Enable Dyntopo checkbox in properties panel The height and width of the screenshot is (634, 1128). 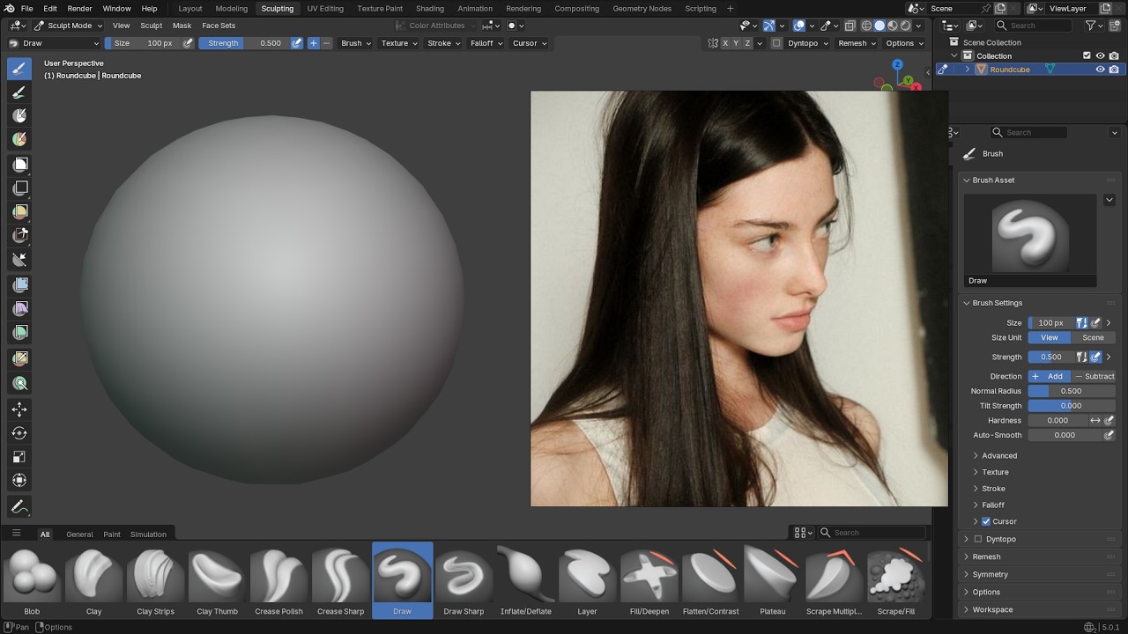pyautogui.click(x=977, y=539)
